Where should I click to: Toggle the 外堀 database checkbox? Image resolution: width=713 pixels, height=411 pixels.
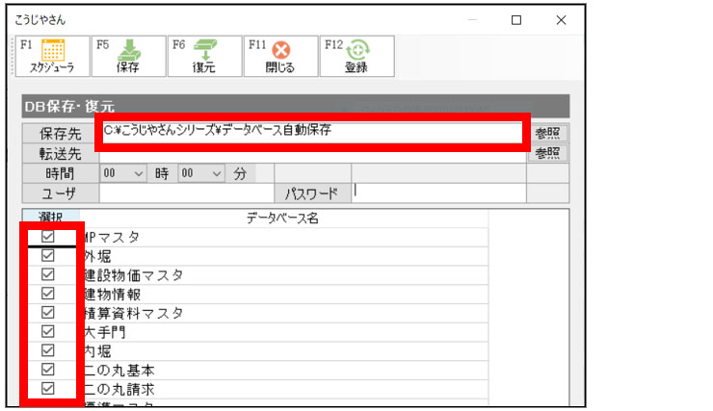tap(48, 256)
